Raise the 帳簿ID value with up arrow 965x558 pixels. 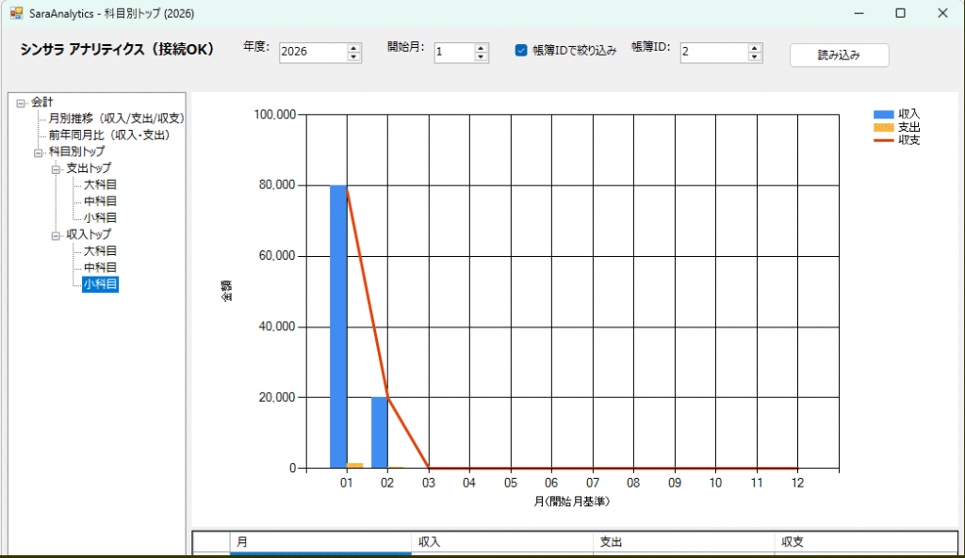[x=754, y=48]
